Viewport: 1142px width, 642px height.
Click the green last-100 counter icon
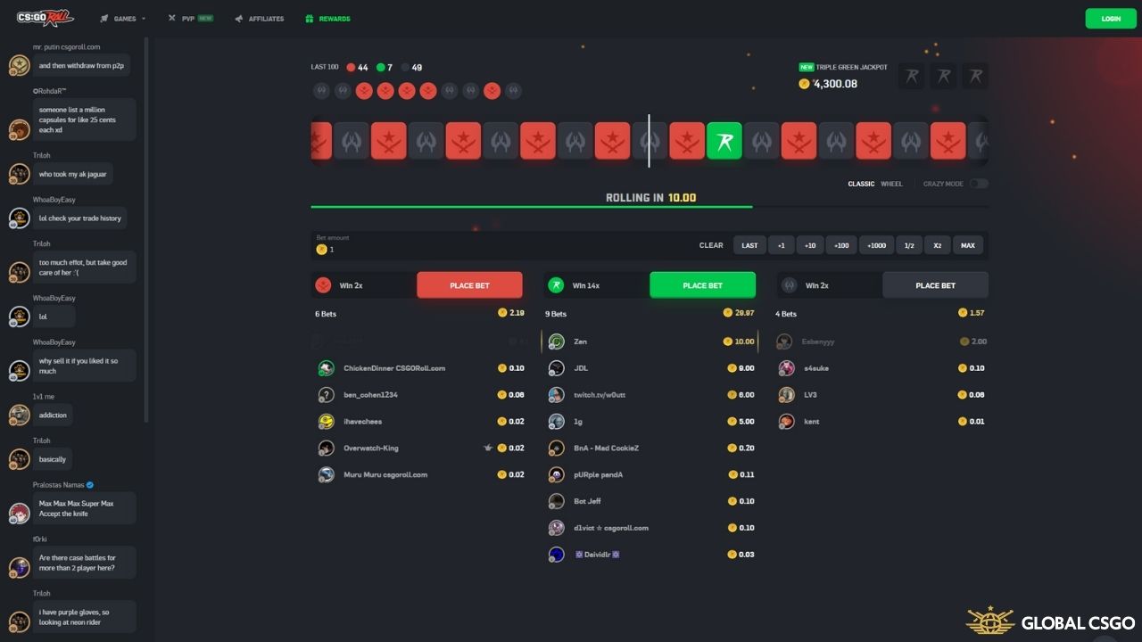pos(380,67)
